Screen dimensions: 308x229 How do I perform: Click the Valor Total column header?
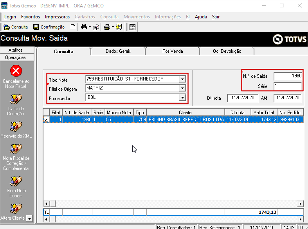[x=264, y=113]
